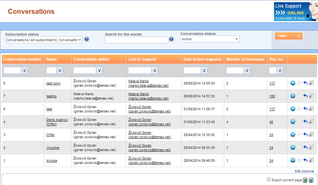Check the Export current page checkbox
The height and width of the screenshot is (185, 318).
(x=269, y=179)
